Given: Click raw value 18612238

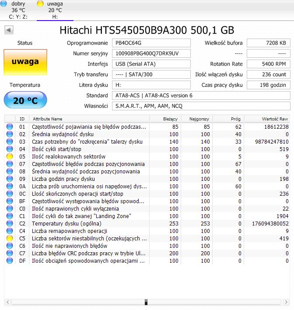Looking at the screenshot, I should tap(276, 127).
